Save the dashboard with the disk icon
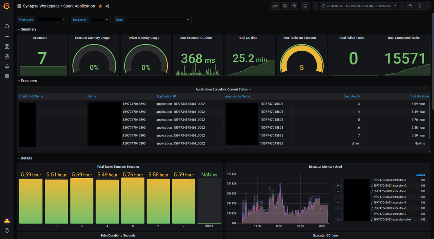This screenshot has height=239, width=434. pos(285,6)
